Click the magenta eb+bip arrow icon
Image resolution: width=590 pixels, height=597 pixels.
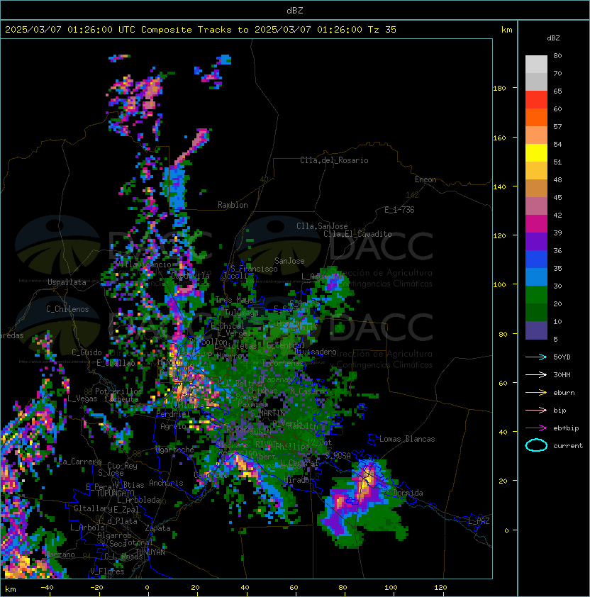[536, 428]
